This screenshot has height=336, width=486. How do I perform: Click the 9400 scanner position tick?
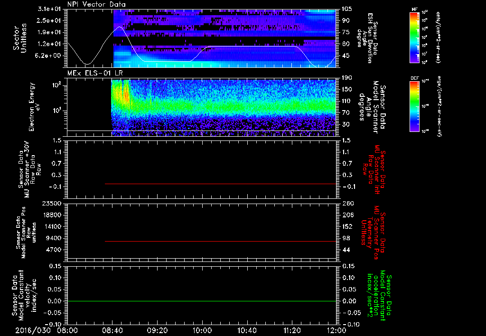(x=53, y=238)
